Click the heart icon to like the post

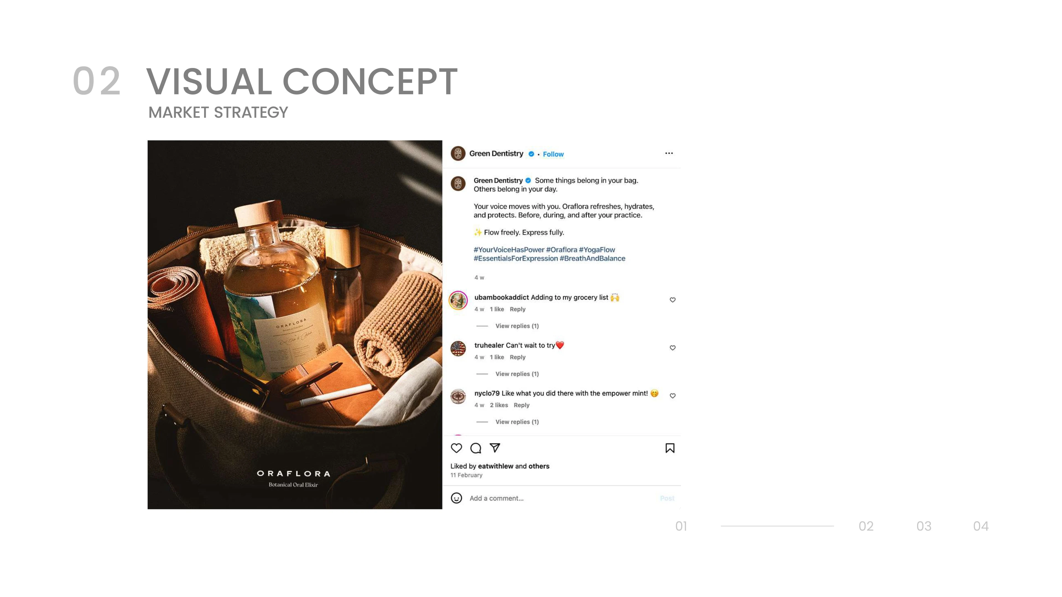(x=456, y=448)
